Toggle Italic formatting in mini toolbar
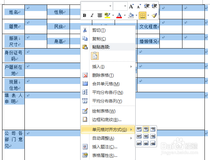This screenshot has height=160, width=210. click(92, 15)
